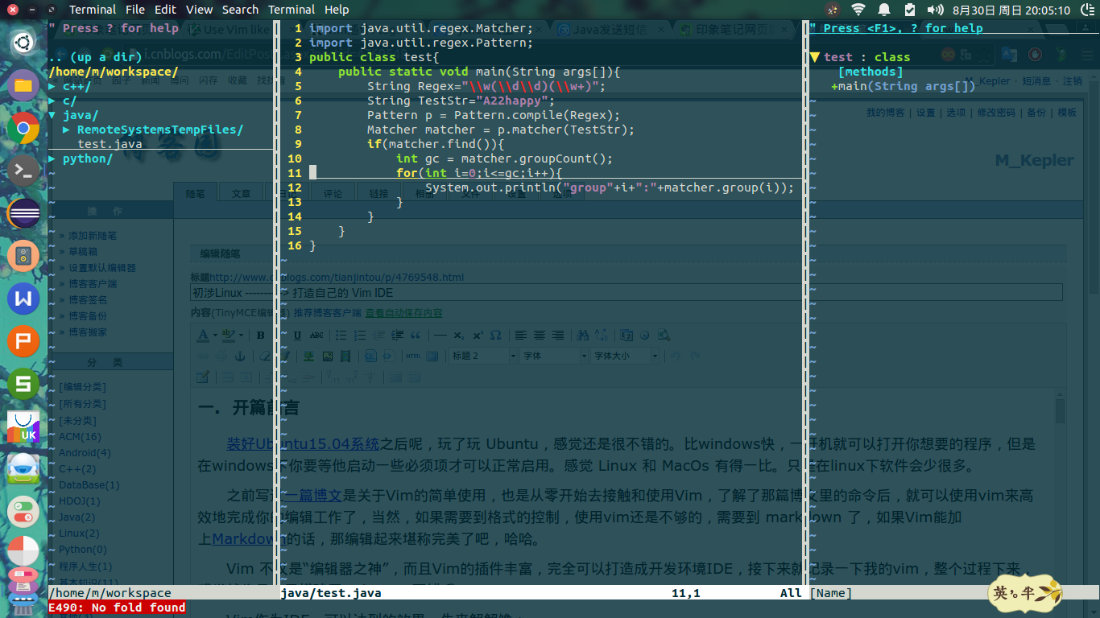The image size is (1100, 618).
Task: Click line 10 matcher.groupCount()
Action: click(x=504, y=159)
